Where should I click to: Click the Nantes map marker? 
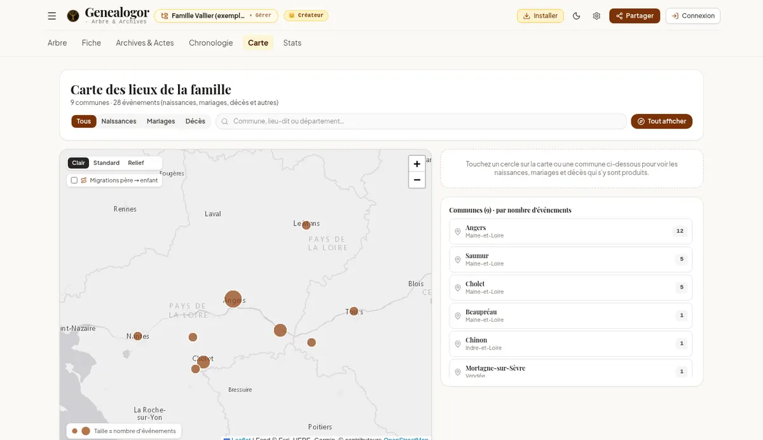[138, 336]
